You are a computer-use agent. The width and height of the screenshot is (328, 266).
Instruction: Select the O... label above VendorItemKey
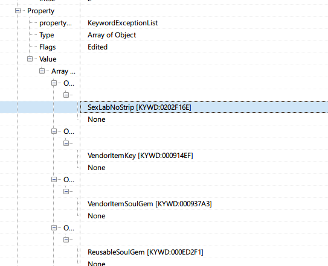[69, 131]
